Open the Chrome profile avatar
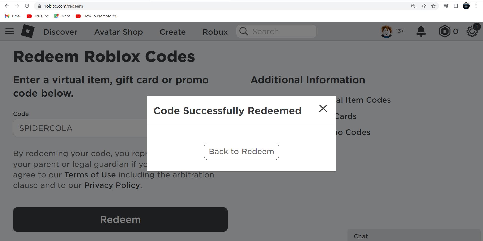 click(x=466, y=6)
